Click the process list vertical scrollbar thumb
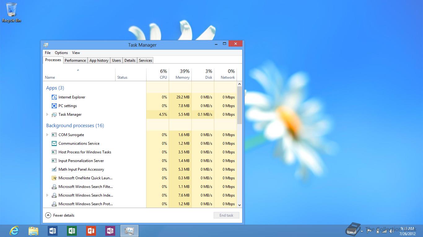This screenshot has height=237, width=423. coord(239,105)
